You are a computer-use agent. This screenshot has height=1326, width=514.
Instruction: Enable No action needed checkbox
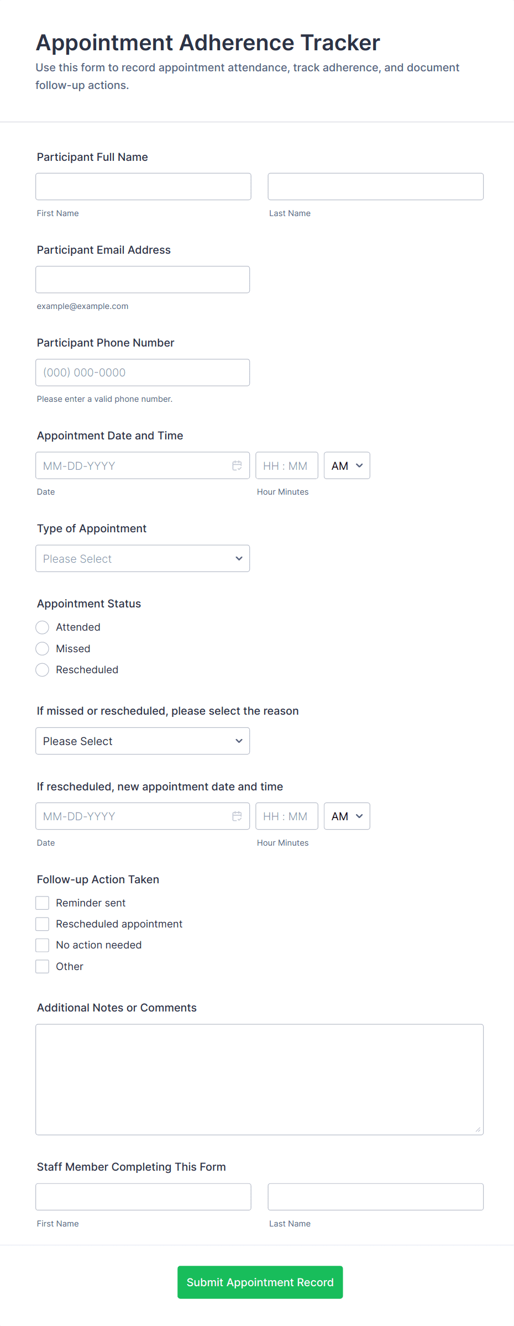pyautogui.click(x=43, y=945)
